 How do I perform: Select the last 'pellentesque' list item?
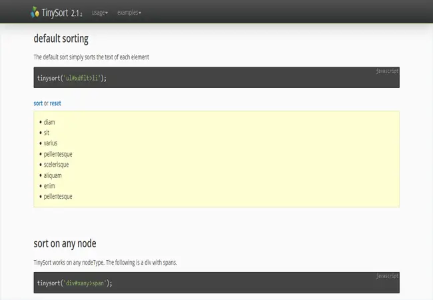(58, 197)
